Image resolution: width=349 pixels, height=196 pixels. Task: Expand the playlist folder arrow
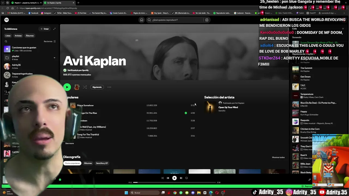pos(54,58)
